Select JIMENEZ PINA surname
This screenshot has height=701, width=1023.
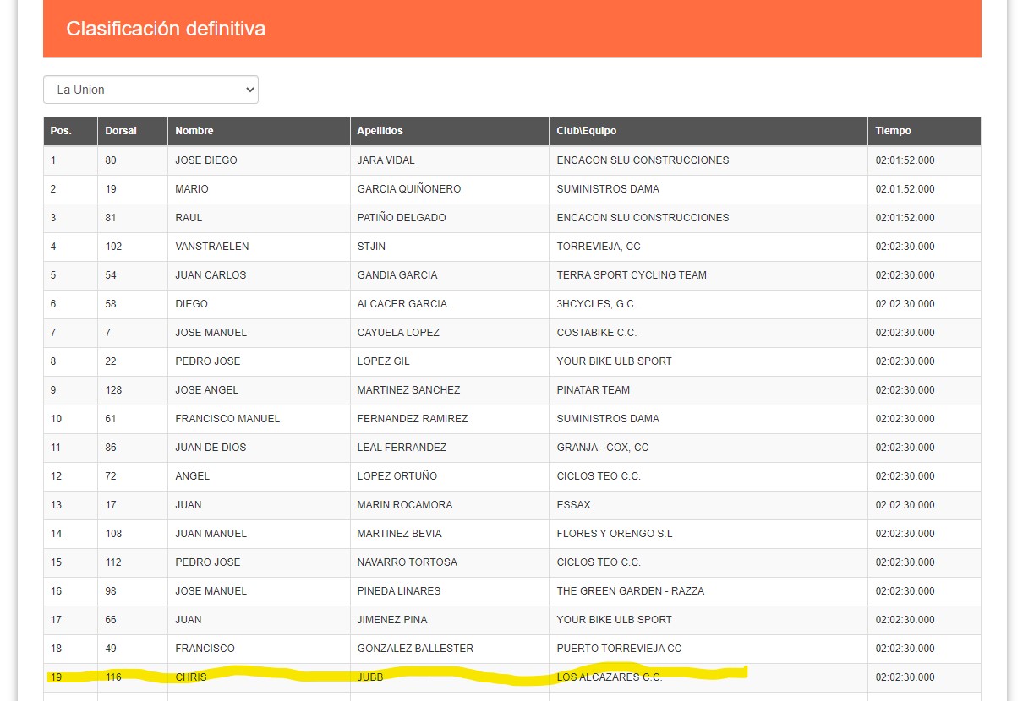pos(392,620)
